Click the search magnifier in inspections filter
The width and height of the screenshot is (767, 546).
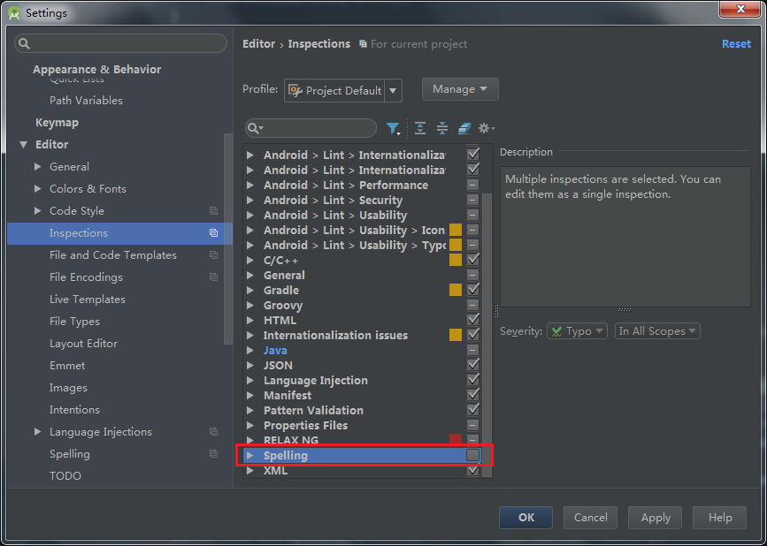point(255,128)
